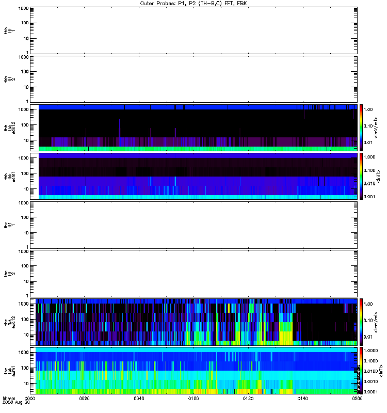Click the thc fbk scm1 spectrogram panel
The image size is (387, 413).
[193, 371]
